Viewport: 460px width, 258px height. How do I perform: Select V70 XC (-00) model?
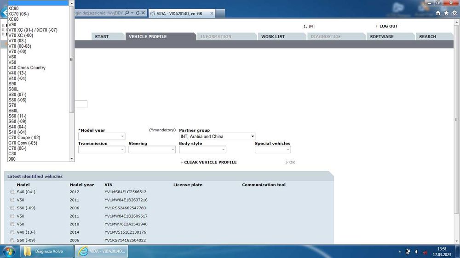(x=38, y=35)
